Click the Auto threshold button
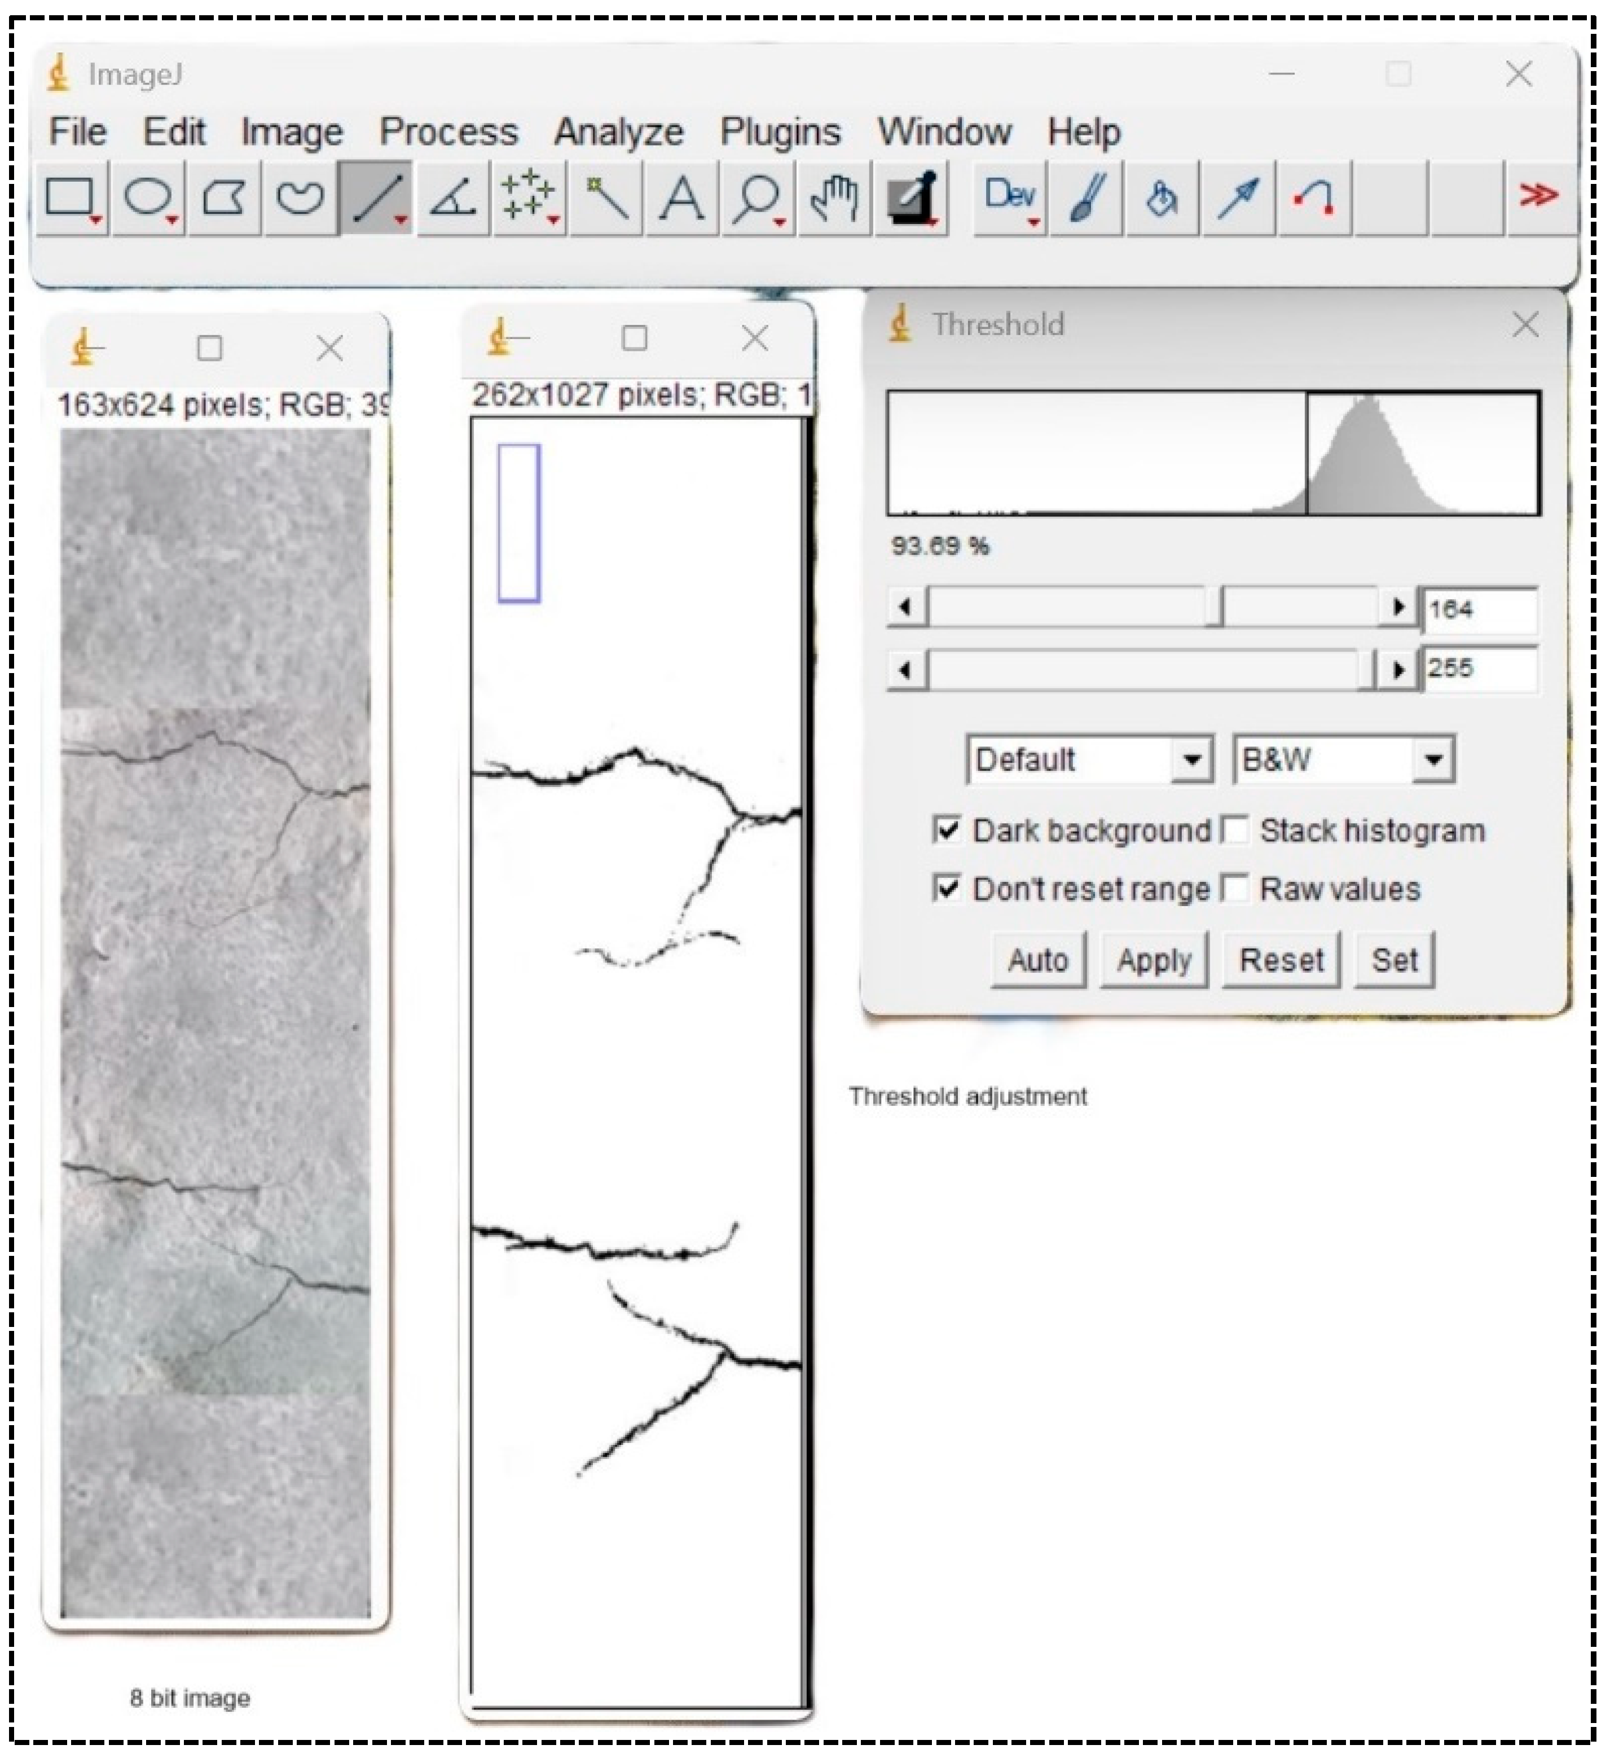This screenshot has width=1610, height=1758. coord(1039,961)
